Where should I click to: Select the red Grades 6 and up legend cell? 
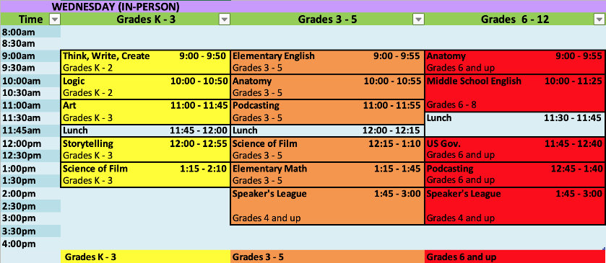click(x=515, y=257)
